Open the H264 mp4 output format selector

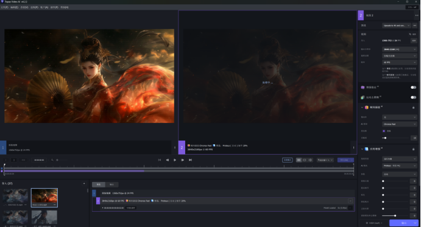coord(373,223)
